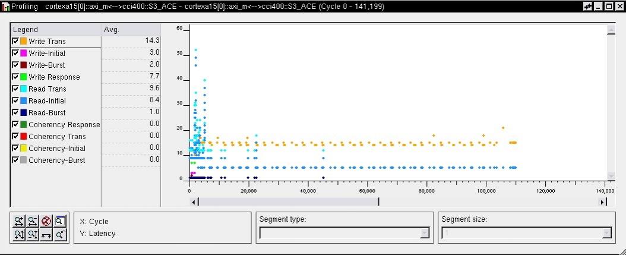Uncheck the Write Trans checkbox
The height and width of the screenshot is (255, 626).
pyautogui.click(x=15, y=41)
